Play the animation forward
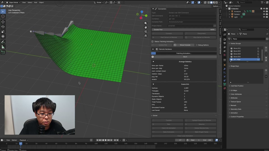Image resolution: width=269 pixels, height=151 pixels. (x=106, y=140)
